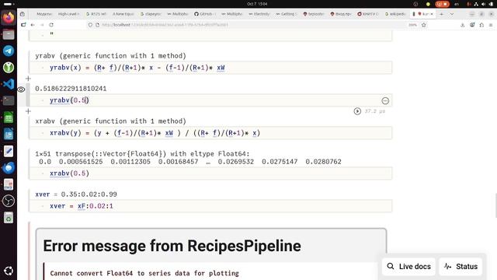Open the Firefox View sidebar button

pyautogui.click(x=23, y=14)
